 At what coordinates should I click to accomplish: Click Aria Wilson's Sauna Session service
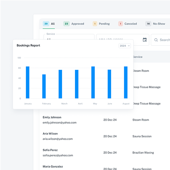coord(142,136)
